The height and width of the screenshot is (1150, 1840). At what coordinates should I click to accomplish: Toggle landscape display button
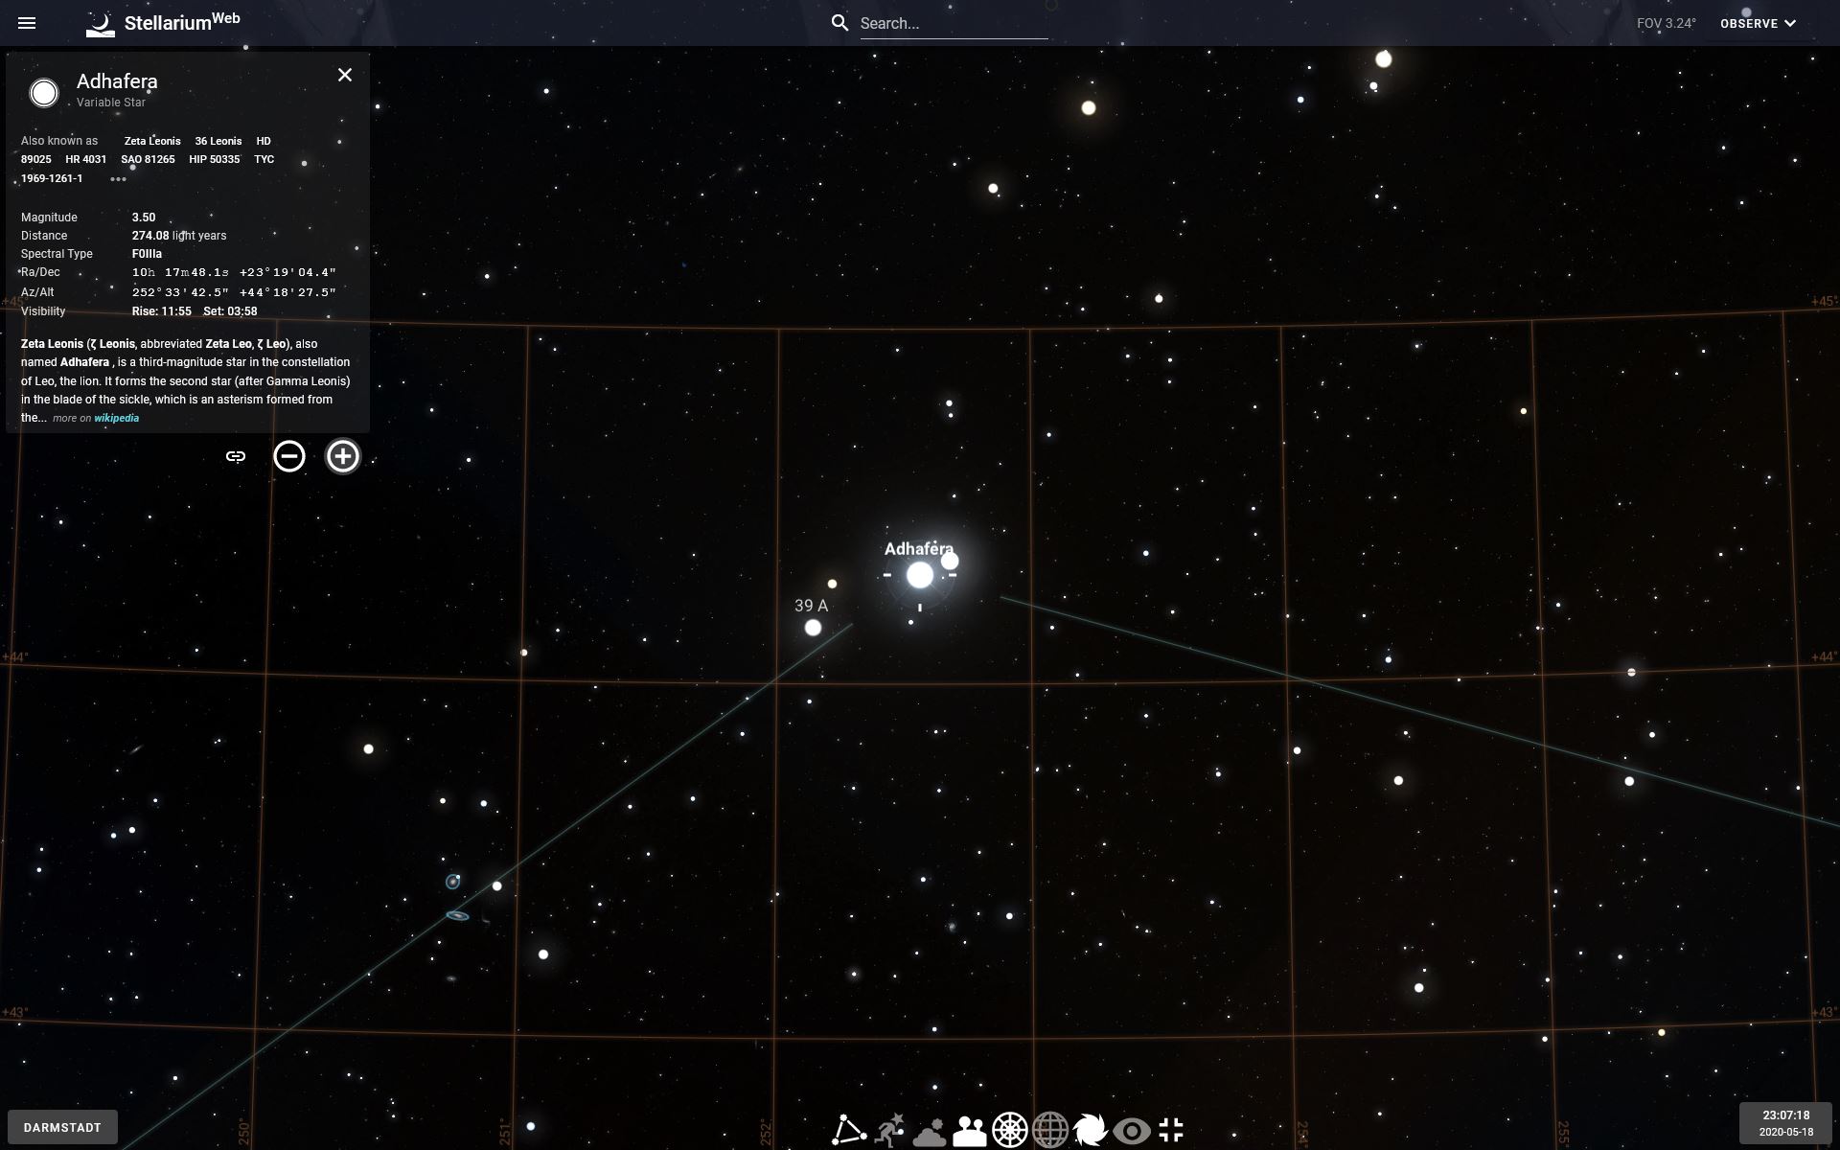970,1131
